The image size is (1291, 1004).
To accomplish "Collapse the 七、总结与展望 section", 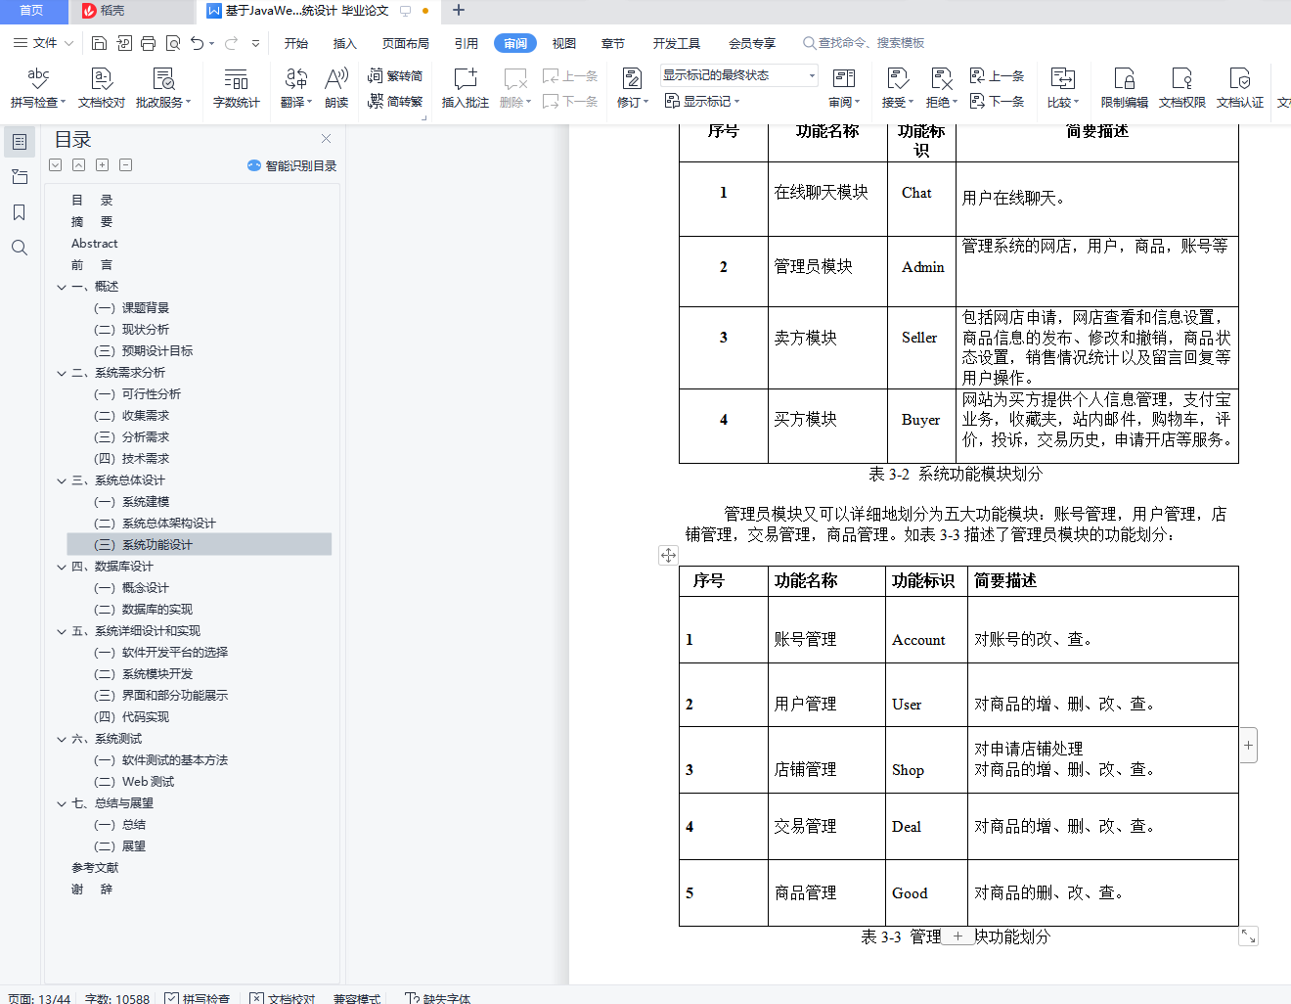I will coord(62,804).
